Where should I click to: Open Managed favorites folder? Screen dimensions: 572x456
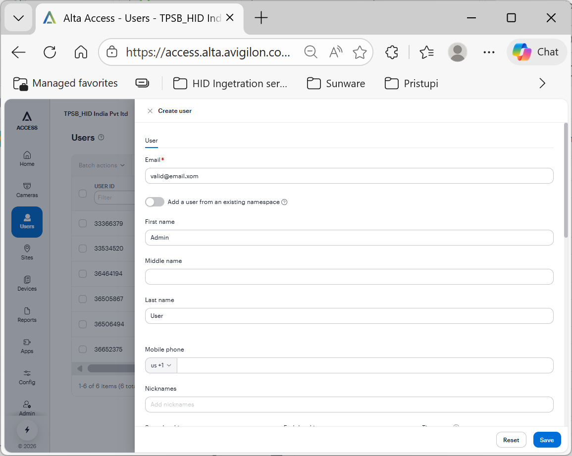pyautogui.click(x=66, y=84)
